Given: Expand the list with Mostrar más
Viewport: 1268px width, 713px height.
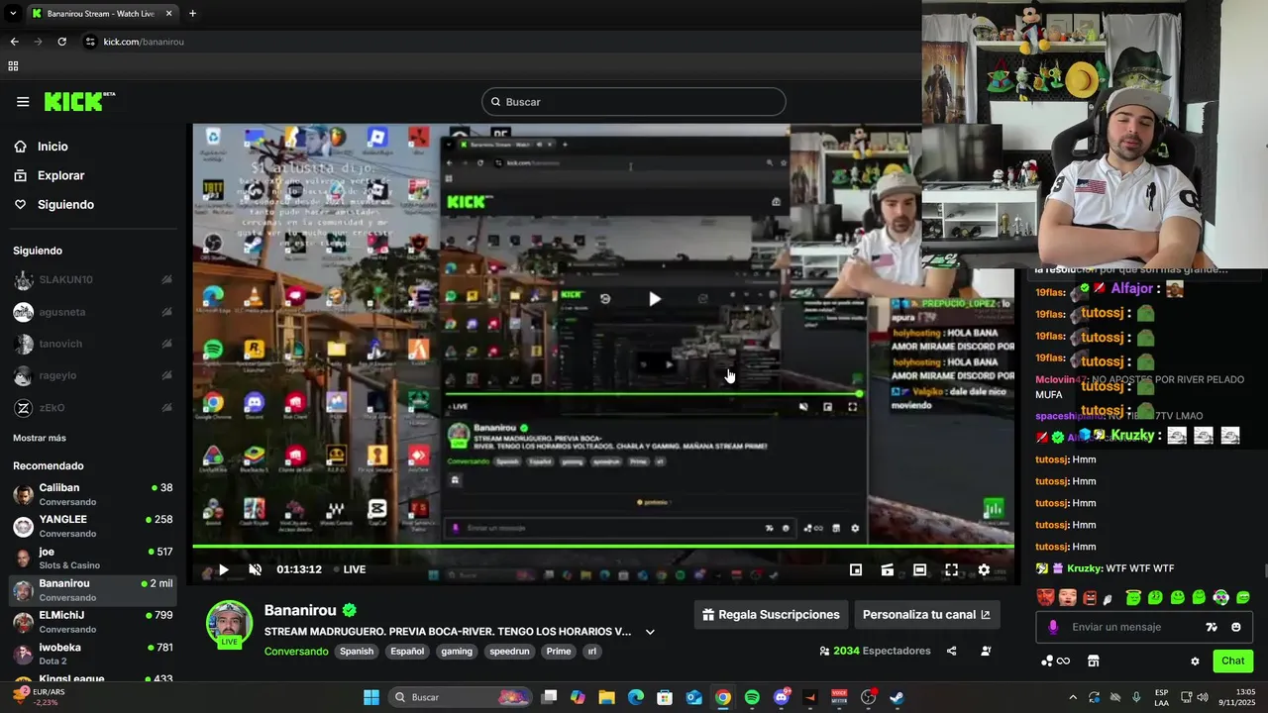Looking at the screenshot, I should 40,438.
